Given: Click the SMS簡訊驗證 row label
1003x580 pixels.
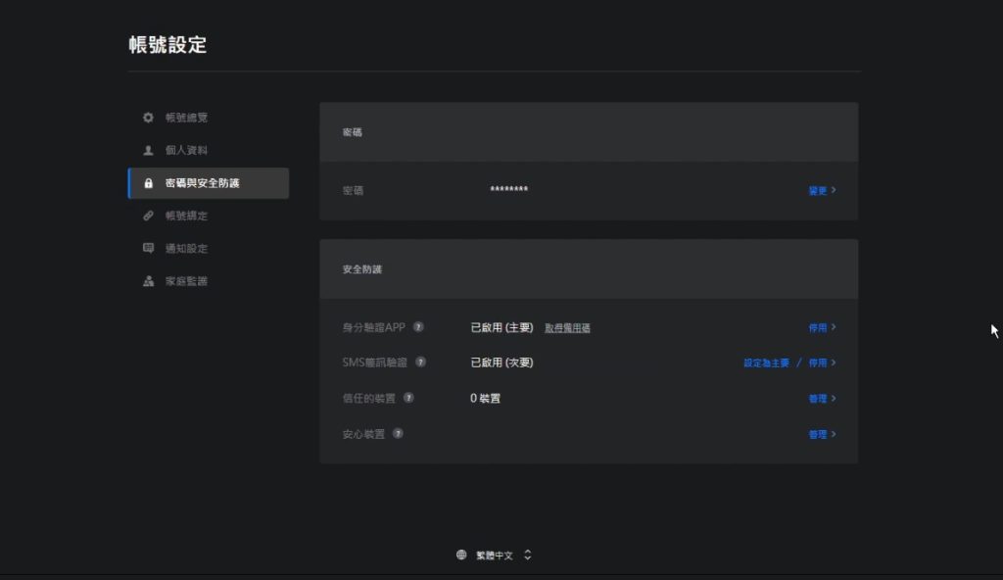Looking at the screenshot, I should (375, 362).
